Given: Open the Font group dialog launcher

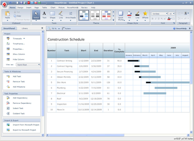Looking at the screenshot, I should [174, 23].
